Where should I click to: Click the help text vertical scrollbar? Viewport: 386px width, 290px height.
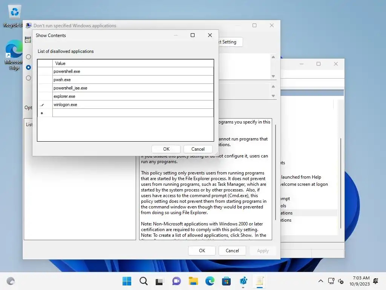[x=276, y=173]
